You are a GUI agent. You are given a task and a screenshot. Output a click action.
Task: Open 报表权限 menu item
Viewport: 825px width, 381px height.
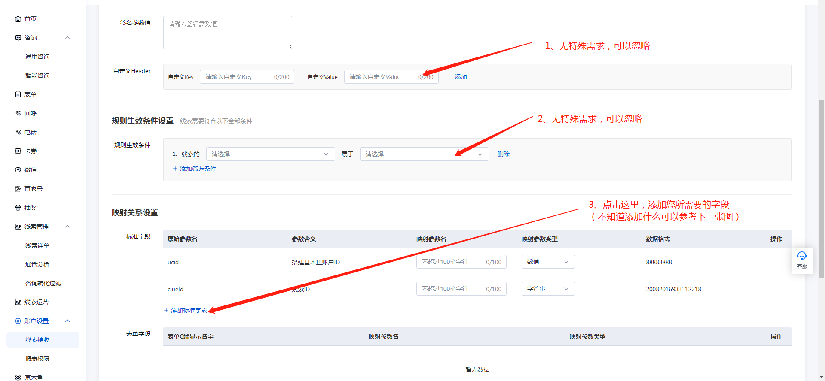[37, 359]
